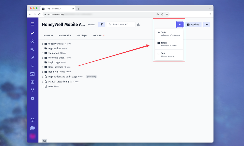Click the share icon in address bar
244x146 pixels.
tap(162, 14)
